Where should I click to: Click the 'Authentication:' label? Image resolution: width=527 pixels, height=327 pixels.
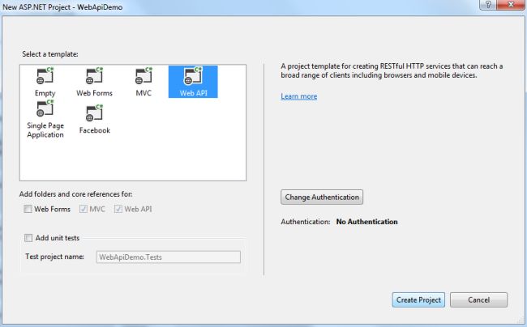tap(306, 222)
